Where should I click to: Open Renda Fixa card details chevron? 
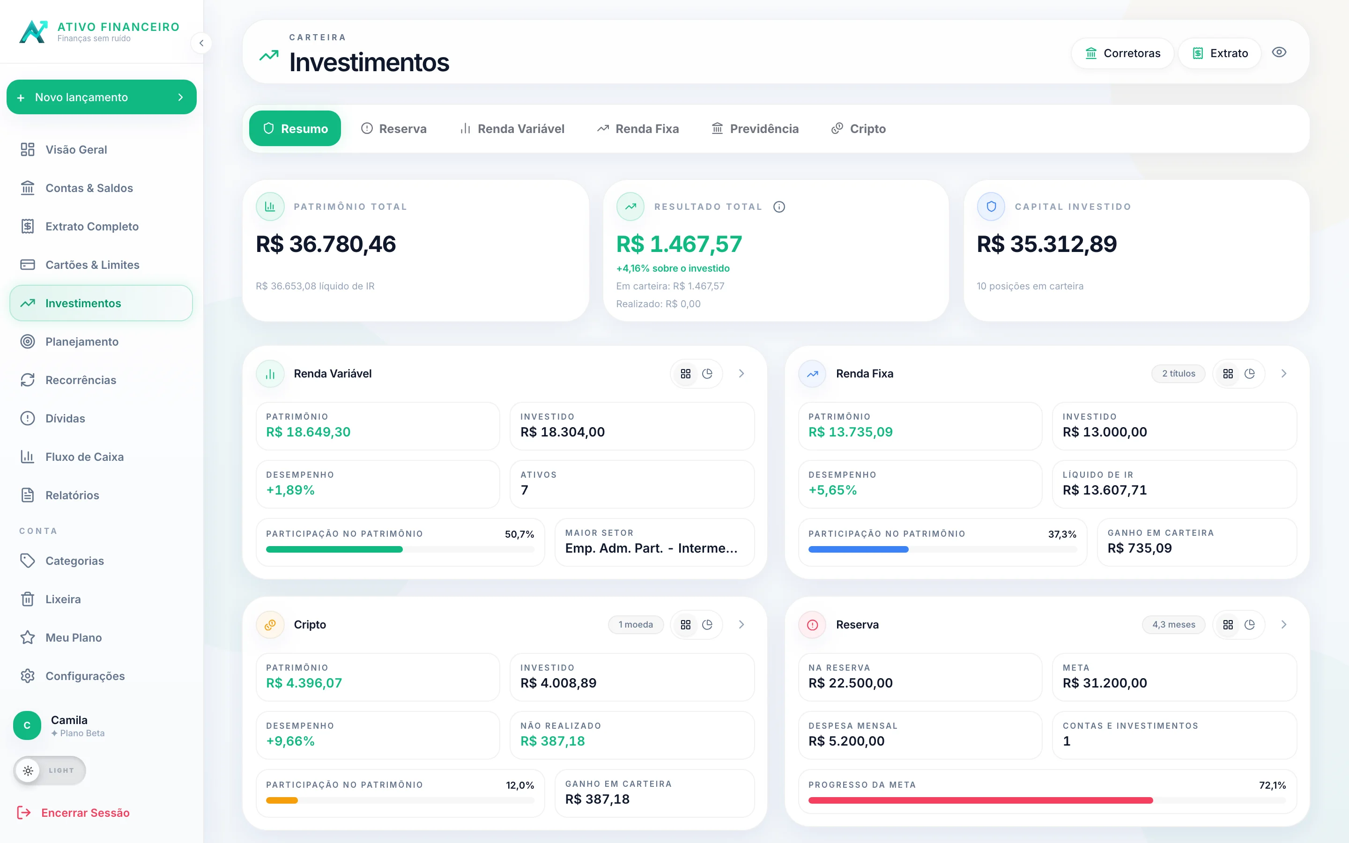coord(1284,374)
